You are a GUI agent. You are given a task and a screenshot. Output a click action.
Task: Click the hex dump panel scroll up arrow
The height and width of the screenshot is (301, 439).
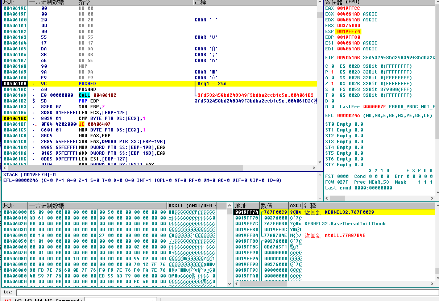pos(230,206)
